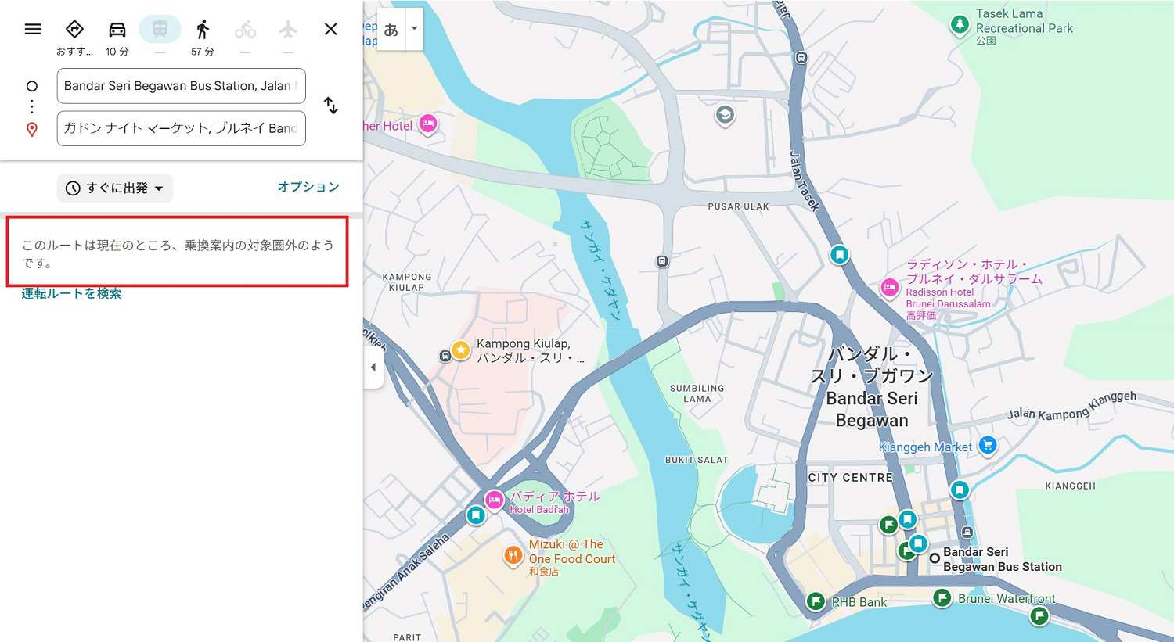Expand the language input dropdown arrow
1174x642 pixels.
[414, 29]
